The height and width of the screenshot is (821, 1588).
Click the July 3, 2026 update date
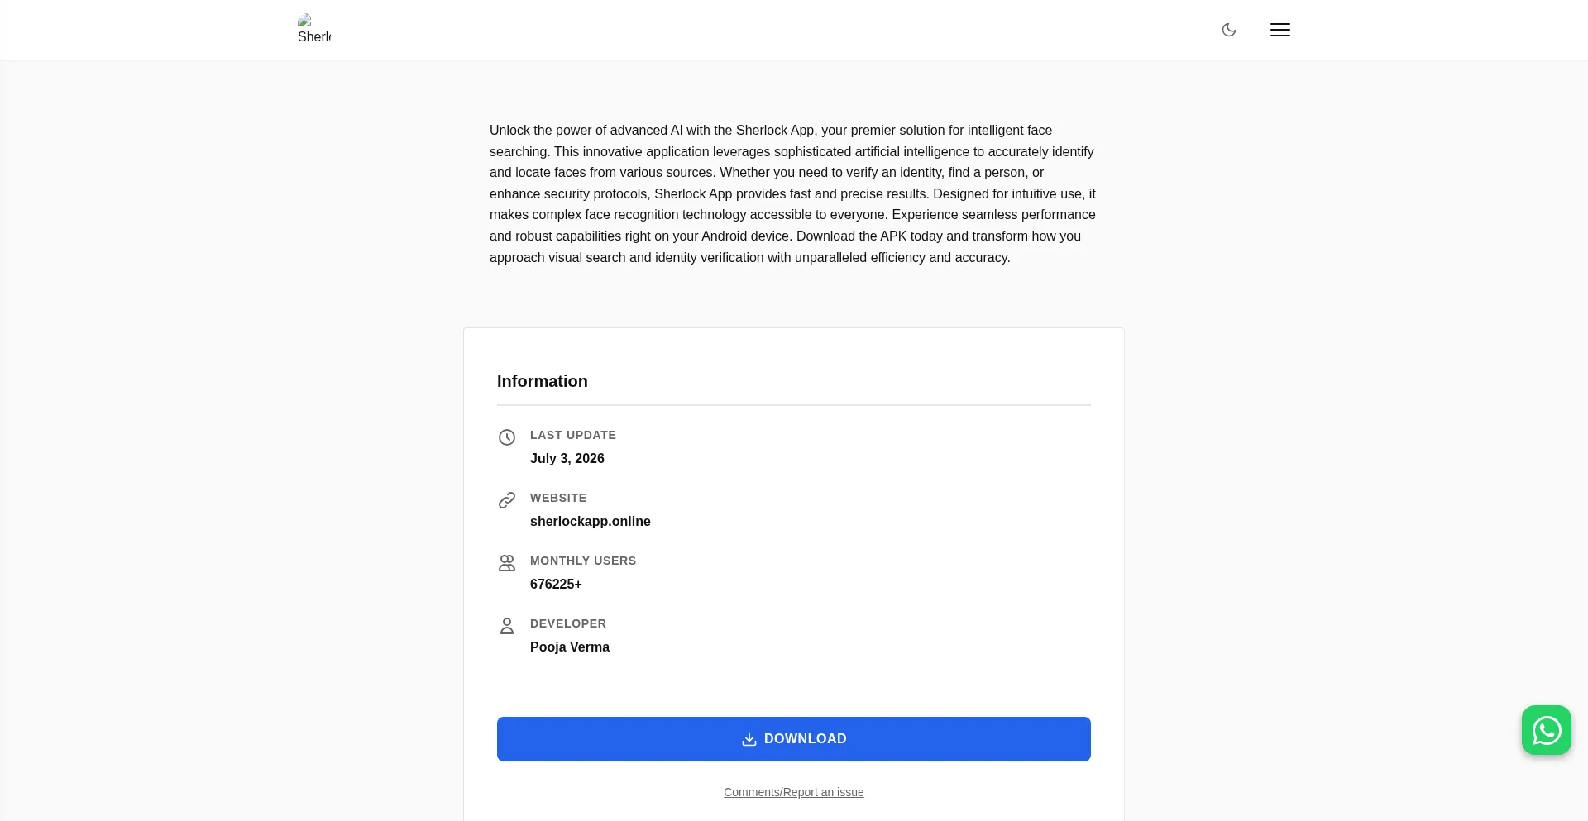(x=567, y=458)
